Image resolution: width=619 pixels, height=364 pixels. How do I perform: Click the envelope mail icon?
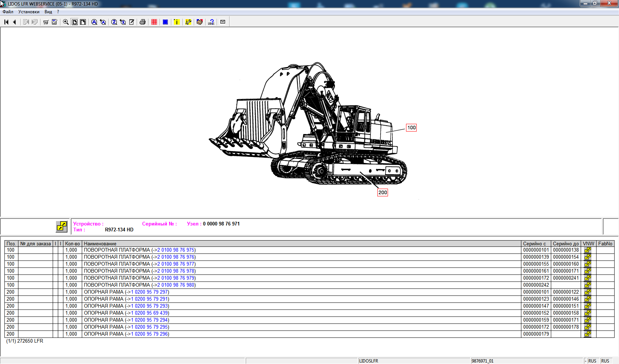pyautogui.click(x=223, y=22)
